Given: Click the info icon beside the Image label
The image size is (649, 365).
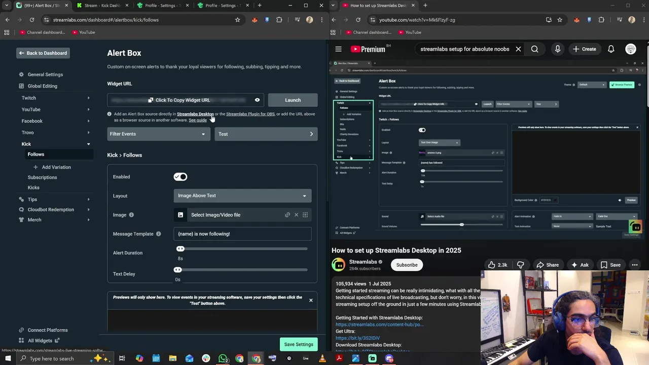Looking at the screenshot, I should pos(131,215).
